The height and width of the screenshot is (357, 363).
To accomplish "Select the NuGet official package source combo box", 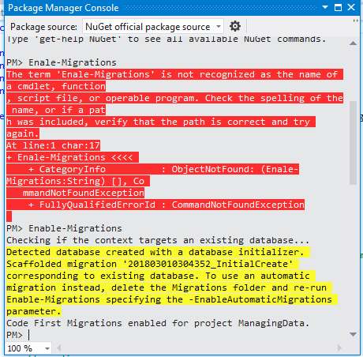I will tap(153, 27).
